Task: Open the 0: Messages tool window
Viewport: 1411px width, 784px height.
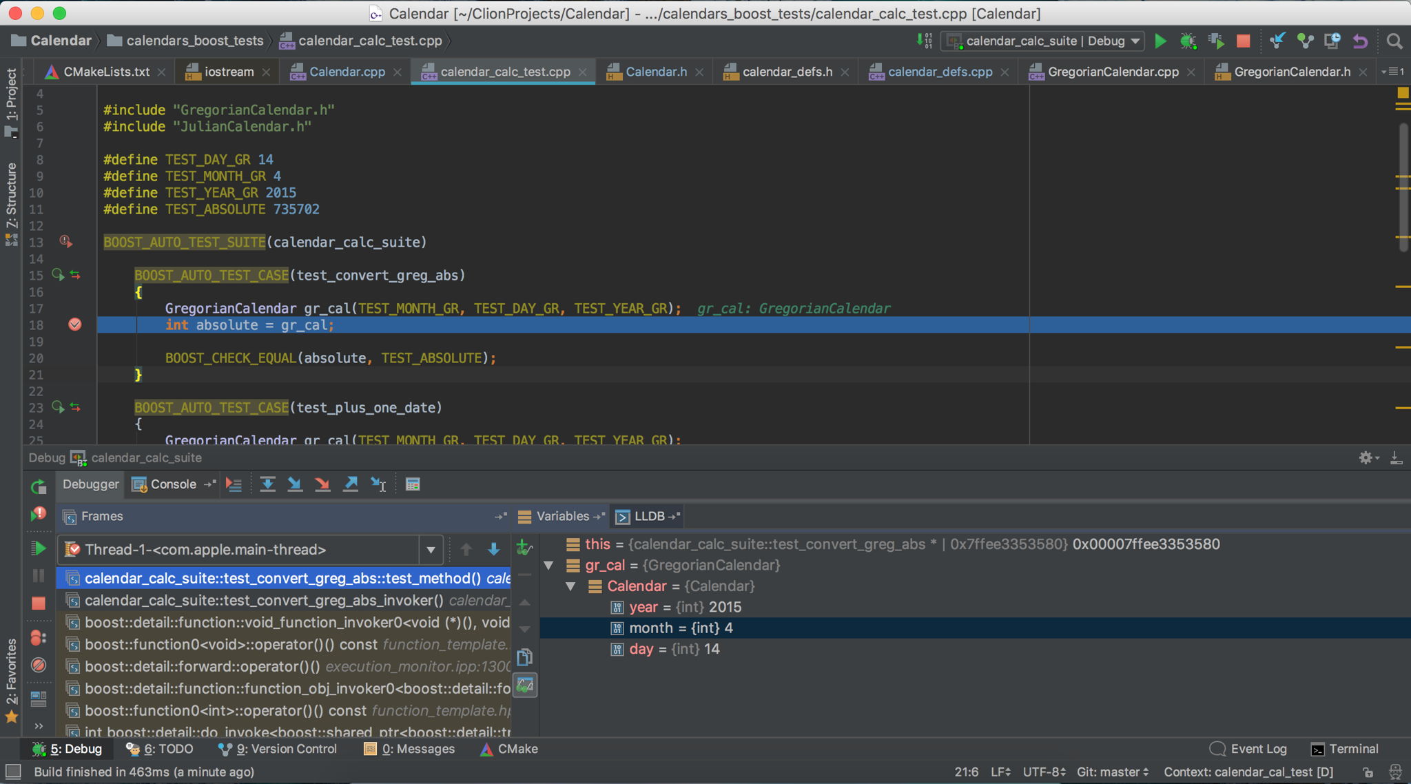Action: [409, 749]
